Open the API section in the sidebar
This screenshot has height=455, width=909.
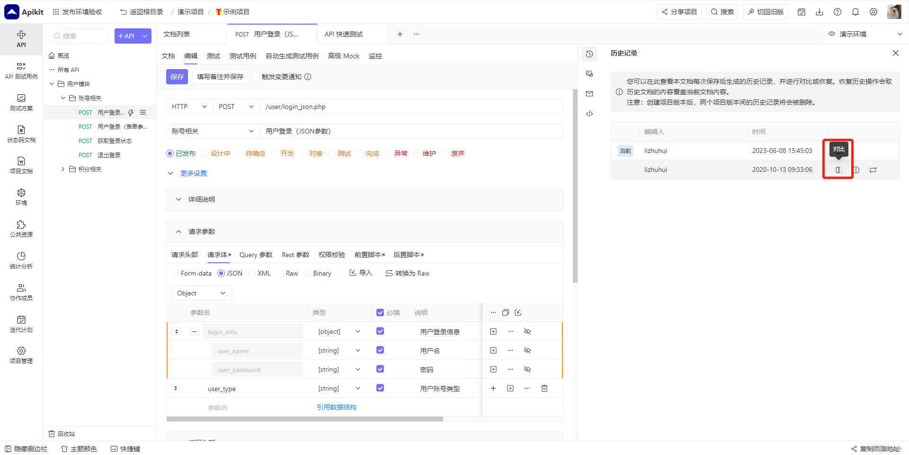[21, 39]
